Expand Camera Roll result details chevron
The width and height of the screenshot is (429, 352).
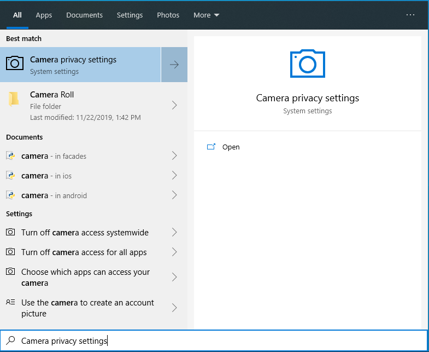coord(174,105)
